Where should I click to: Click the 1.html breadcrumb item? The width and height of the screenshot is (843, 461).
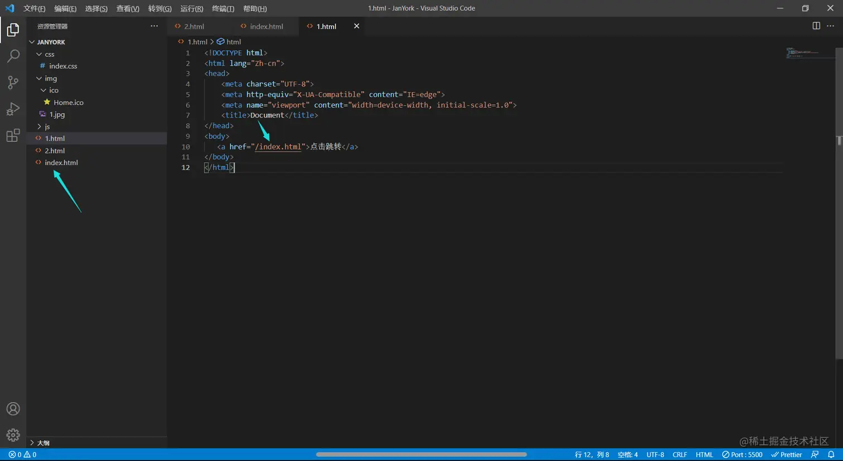pos(197,42)
